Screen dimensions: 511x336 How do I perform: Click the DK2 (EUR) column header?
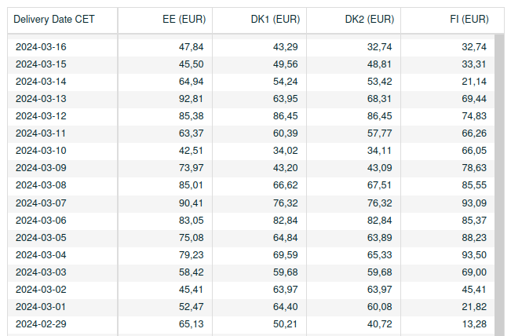[353, 20]
